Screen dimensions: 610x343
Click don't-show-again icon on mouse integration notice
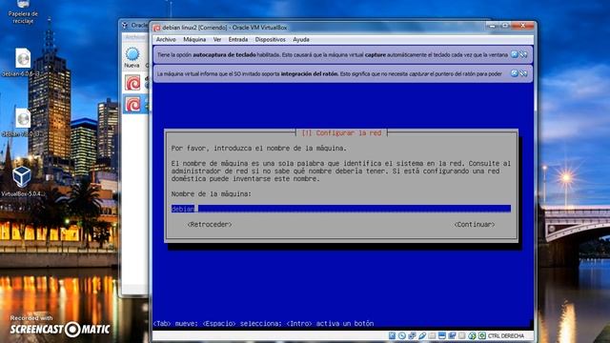click(523, 73)
